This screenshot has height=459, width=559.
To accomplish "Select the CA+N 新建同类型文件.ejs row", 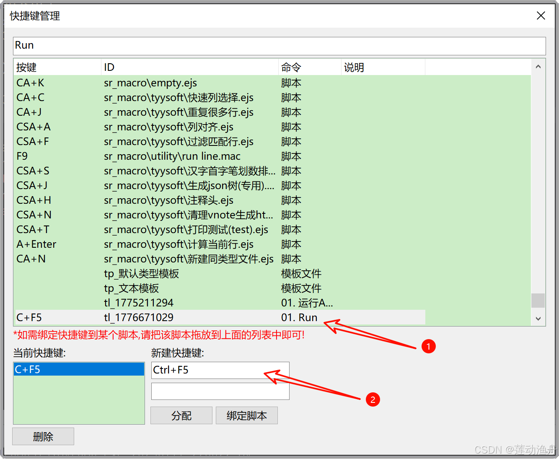I will tap(220, 259).
